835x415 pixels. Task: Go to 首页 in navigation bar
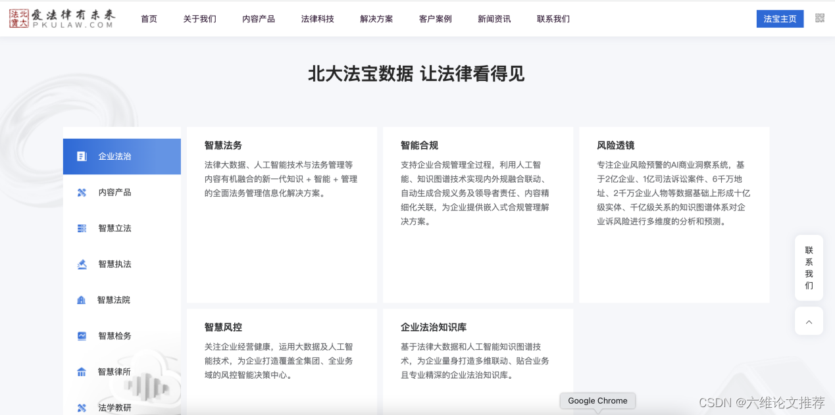(x=149, y=19)
